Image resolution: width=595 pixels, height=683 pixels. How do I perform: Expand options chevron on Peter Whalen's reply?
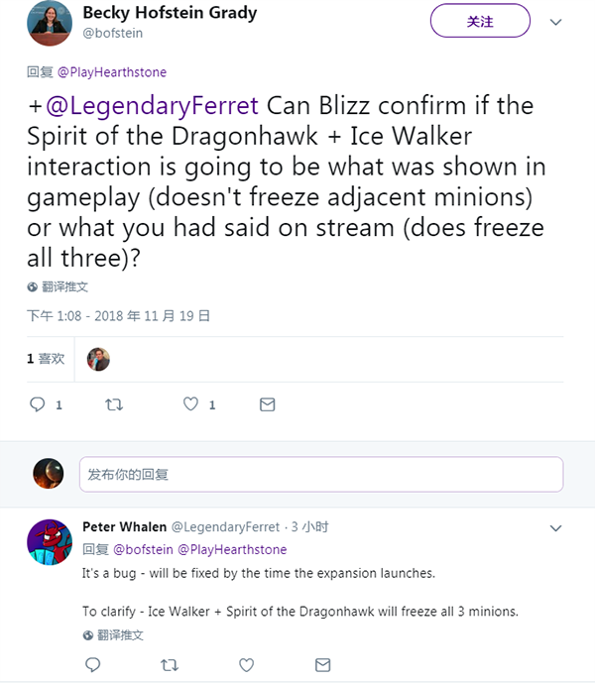coord(555,528)
